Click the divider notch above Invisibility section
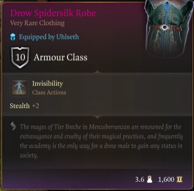Screen dimensions: 194x191 (97, 71)
